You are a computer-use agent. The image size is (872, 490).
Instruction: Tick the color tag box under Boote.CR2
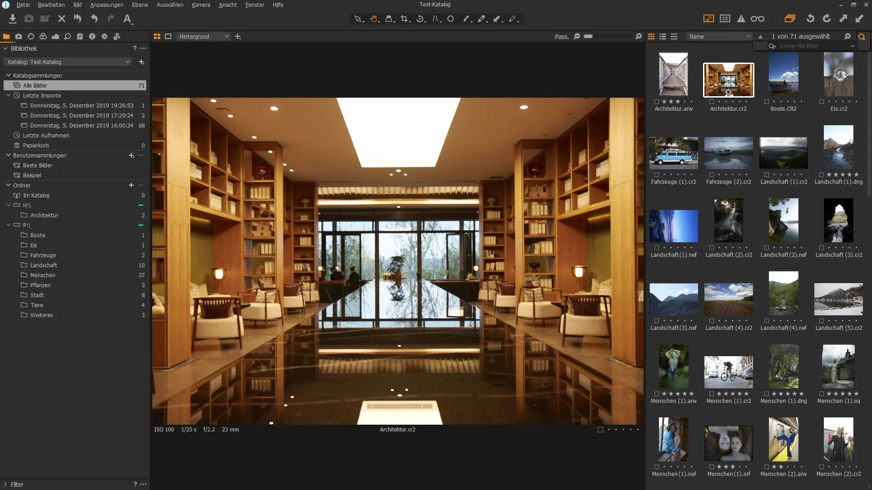pyautogui.click(x=767, y=102)
